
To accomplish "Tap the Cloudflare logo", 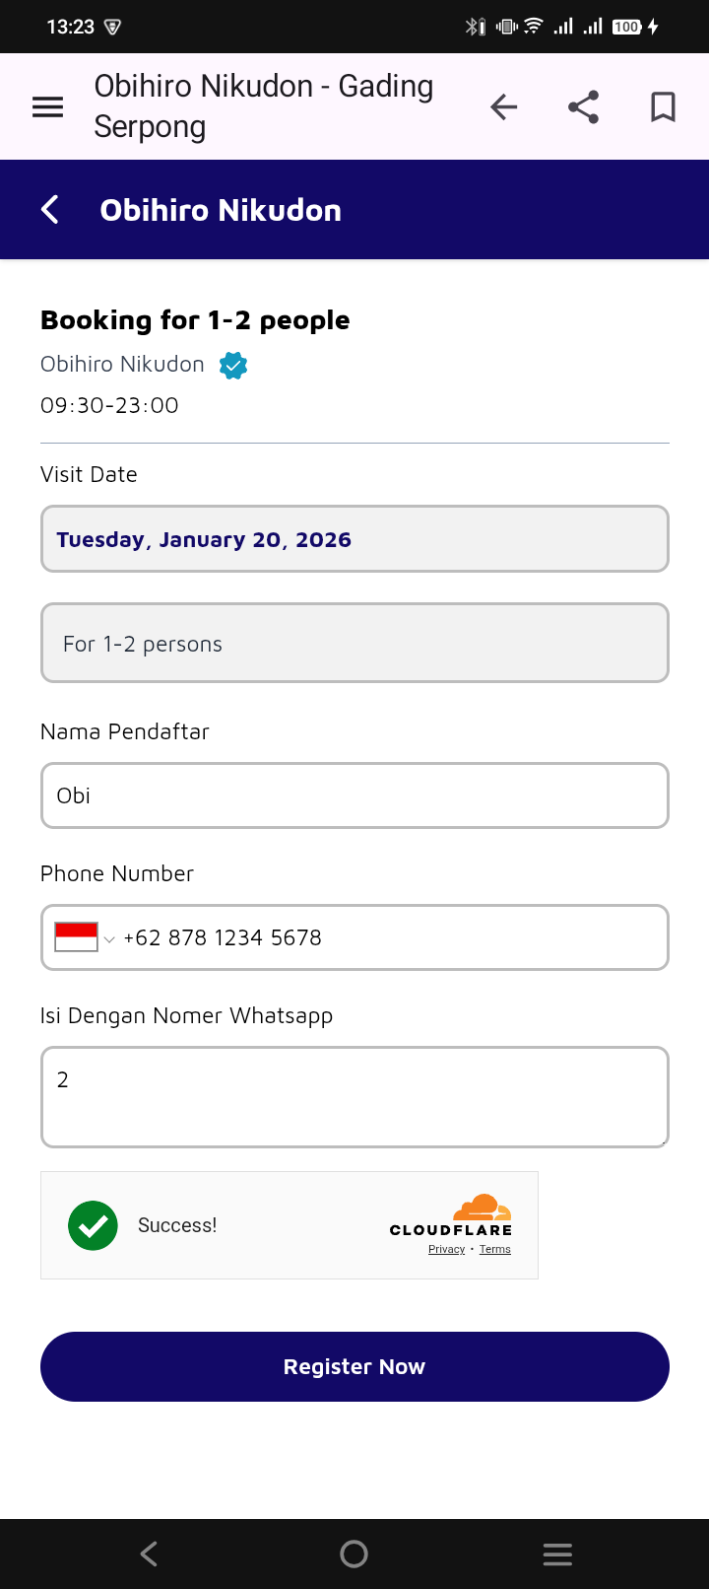I will [x=452, y=1215].
